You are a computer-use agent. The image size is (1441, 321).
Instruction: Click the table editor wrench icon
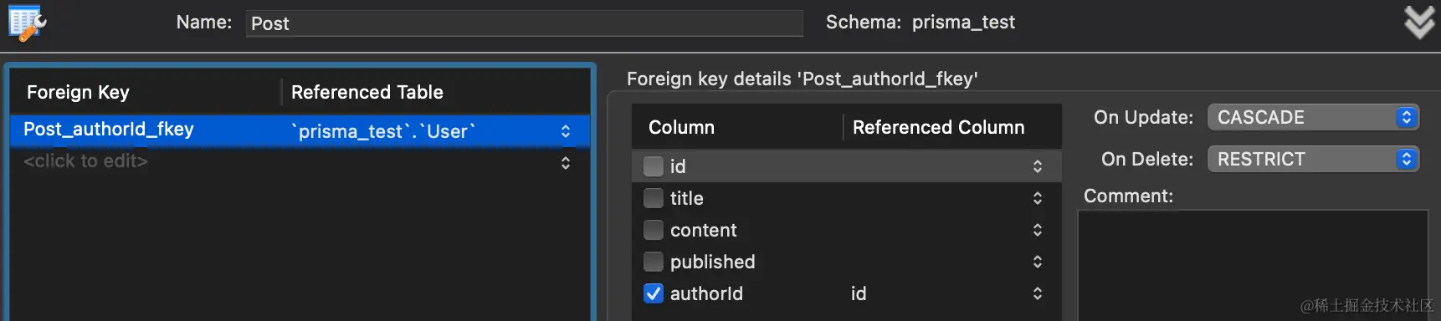pos(27,23)
